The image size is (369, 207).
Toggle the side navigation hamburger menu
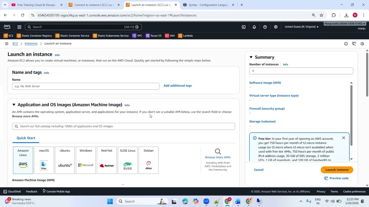(7, 44)
